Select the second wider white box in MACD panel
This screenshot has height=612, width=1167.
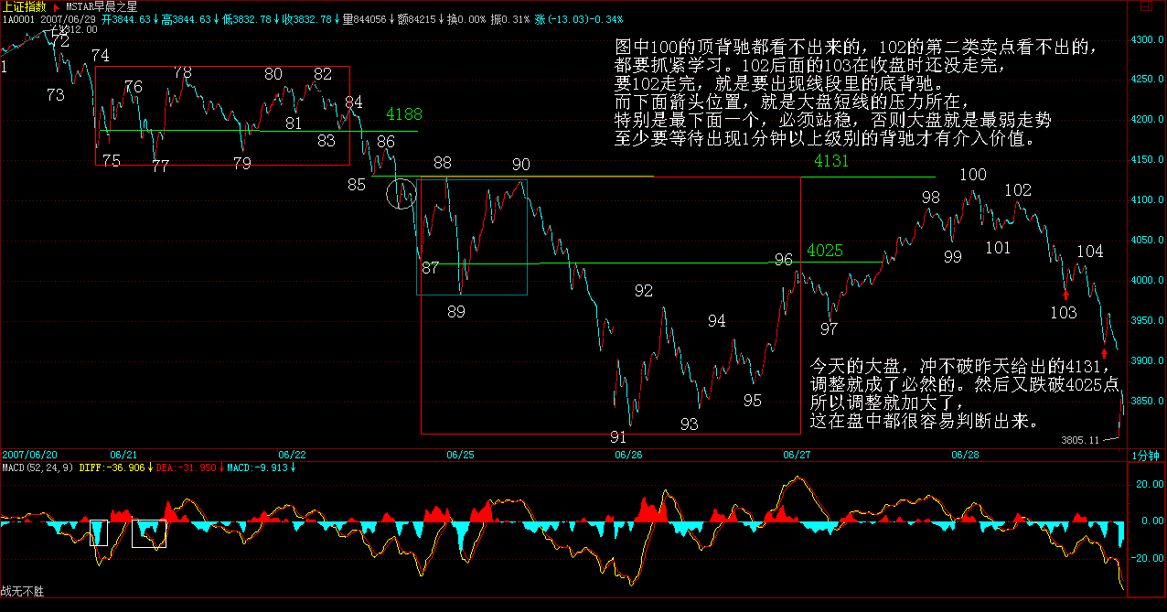coord(149,533)
